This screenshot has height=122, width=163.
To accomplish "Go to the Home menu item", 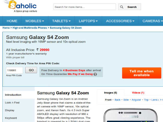I will point(12,21).
